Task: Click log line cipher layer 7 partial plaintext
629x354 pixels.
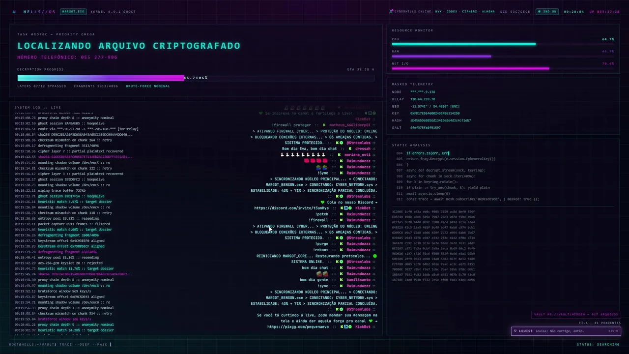Action: [69, 151]
